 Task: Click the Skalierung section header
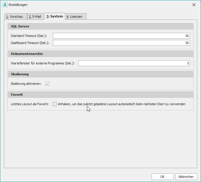pyautogui.click(x=20, y=74)
